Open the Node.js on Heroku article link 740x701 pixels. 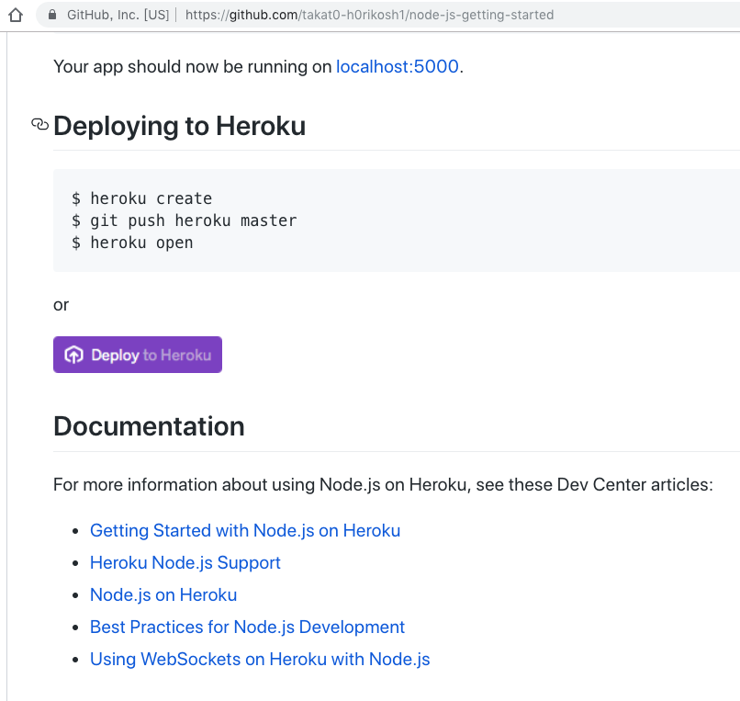point(163,594)
